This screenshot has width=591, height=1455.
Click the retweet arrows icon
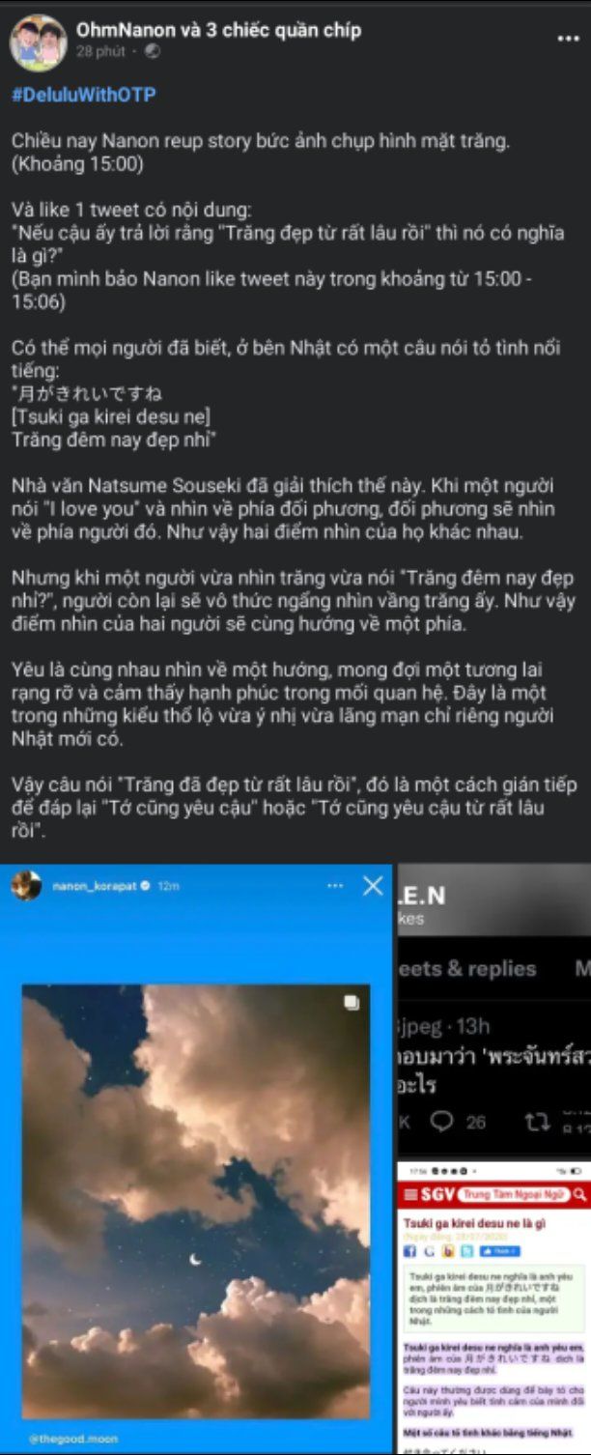(537, 1122)
